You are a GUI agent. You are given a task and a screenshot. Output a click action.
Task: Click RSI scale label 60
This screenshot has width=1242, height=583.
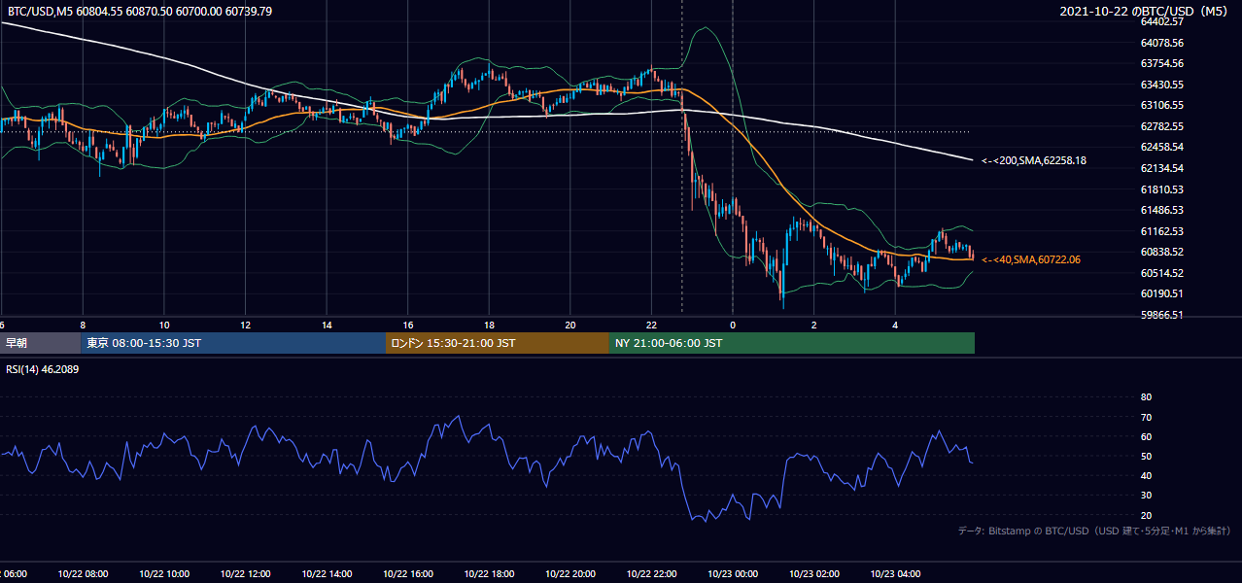(x=1146, y=436)
